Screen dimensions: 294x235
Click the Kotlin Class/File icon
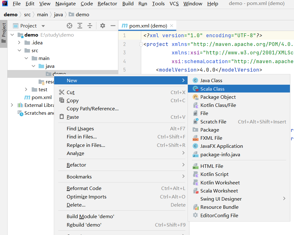195,105
